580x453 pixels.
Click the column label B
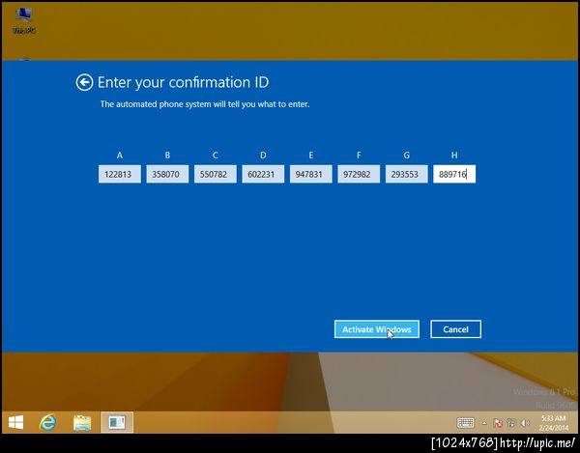167,156
